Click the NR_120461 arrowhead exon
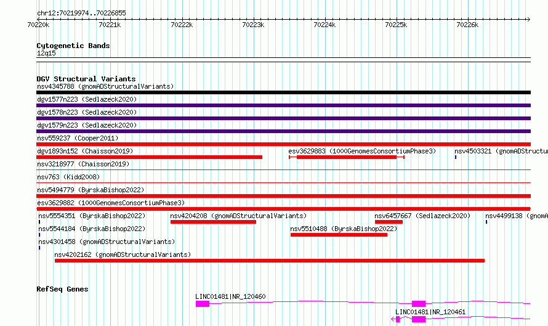The image size is (548, 326). click(x=396, y=319)
